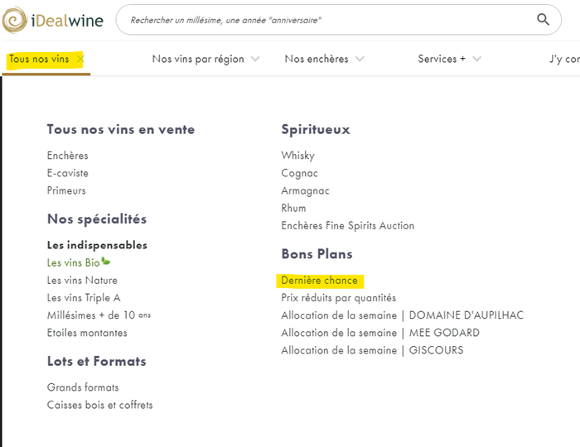The width and height of the screenshot is (580, 447).
Task: Open the Armagnac link
Action: click(x=305, y=190)
